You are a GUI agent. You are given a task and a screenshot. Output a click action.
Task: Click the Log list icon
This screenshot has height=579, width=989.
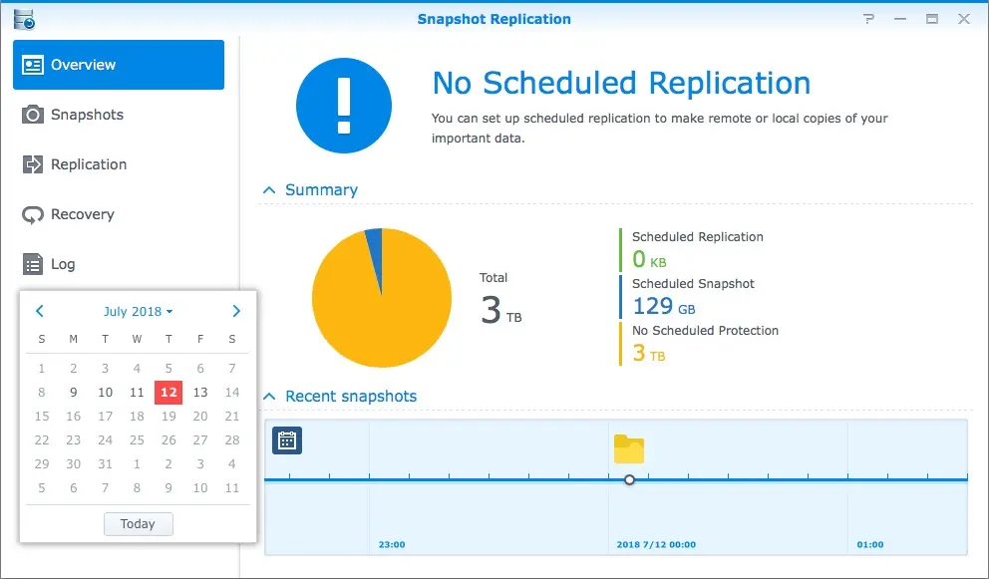coord(33,264)
